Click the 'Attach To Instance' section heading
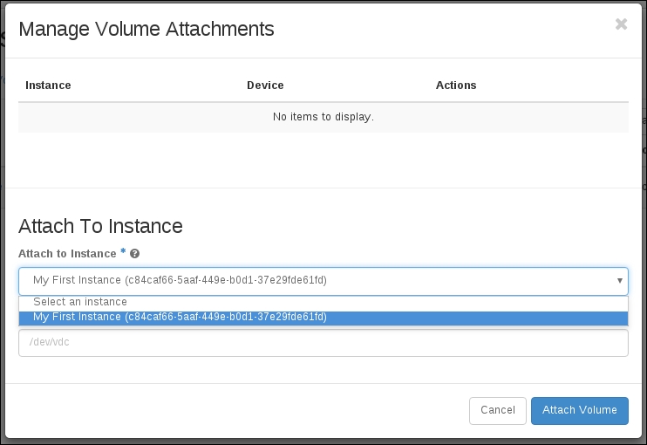The image size is (647, 445). point(100,226)
